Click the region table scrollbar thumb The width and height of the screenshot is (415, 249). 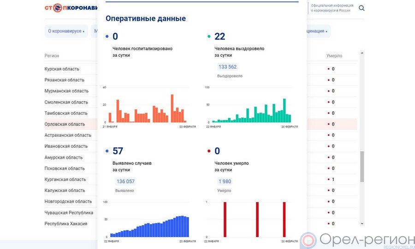tap(362, 167)
